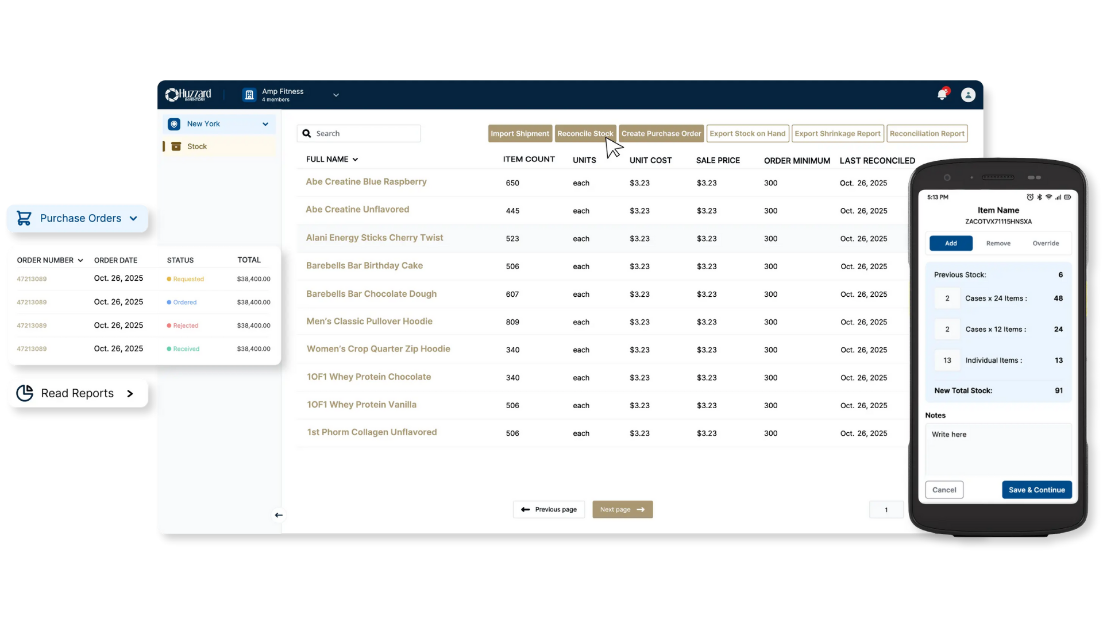1103x620 pixels.
Task: Click the Amp Fitness building icon
Action: (249, 95)
